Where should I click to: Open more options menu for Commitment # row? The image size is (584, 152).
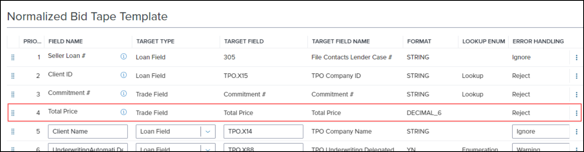tap(576, 95)
